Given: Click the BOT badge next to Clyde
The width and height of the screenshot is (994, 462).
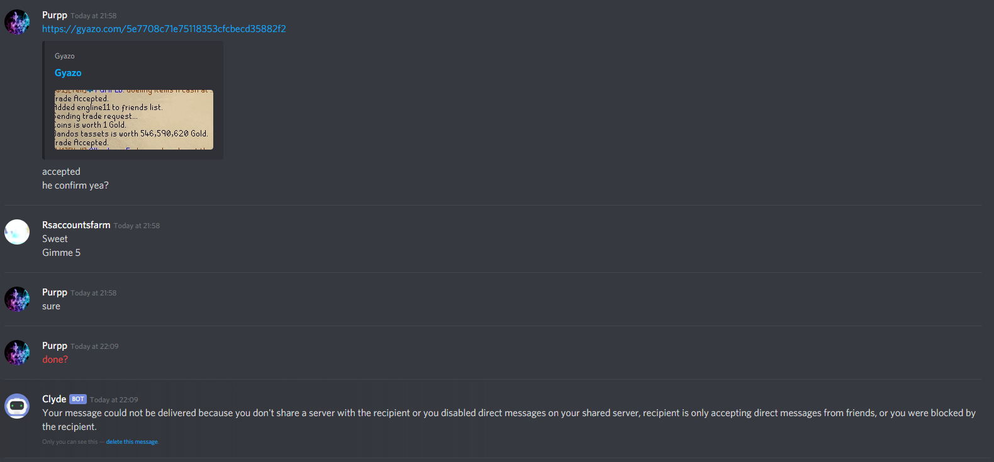Looking at the screenshot, I should coord(78,399).
